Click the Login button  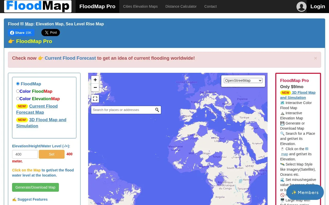318,6
